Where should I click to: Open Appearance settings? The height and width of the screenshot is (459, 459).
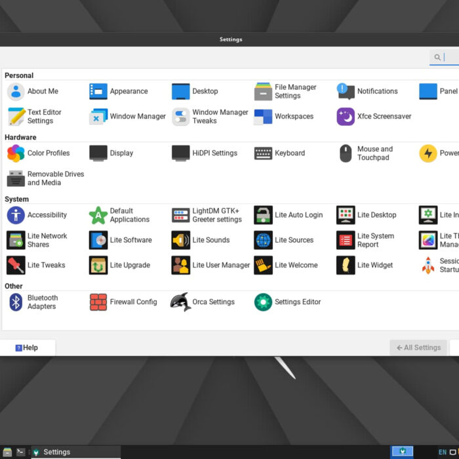point(119,91)
